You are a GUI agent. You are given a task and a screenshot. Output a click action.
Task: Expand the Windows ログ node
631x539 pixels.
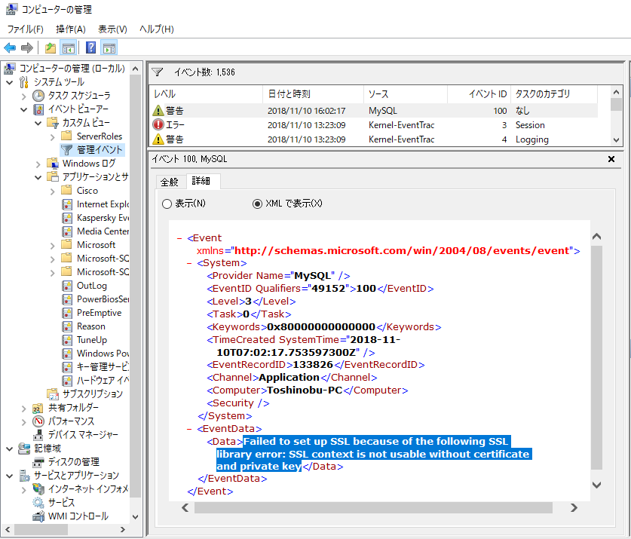pos(38,164)
